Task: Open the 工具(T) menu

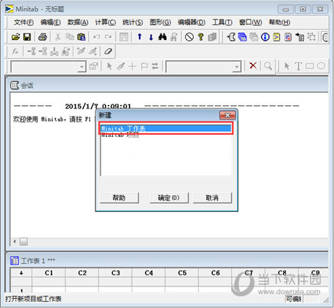Action: [x=222, y=22]
